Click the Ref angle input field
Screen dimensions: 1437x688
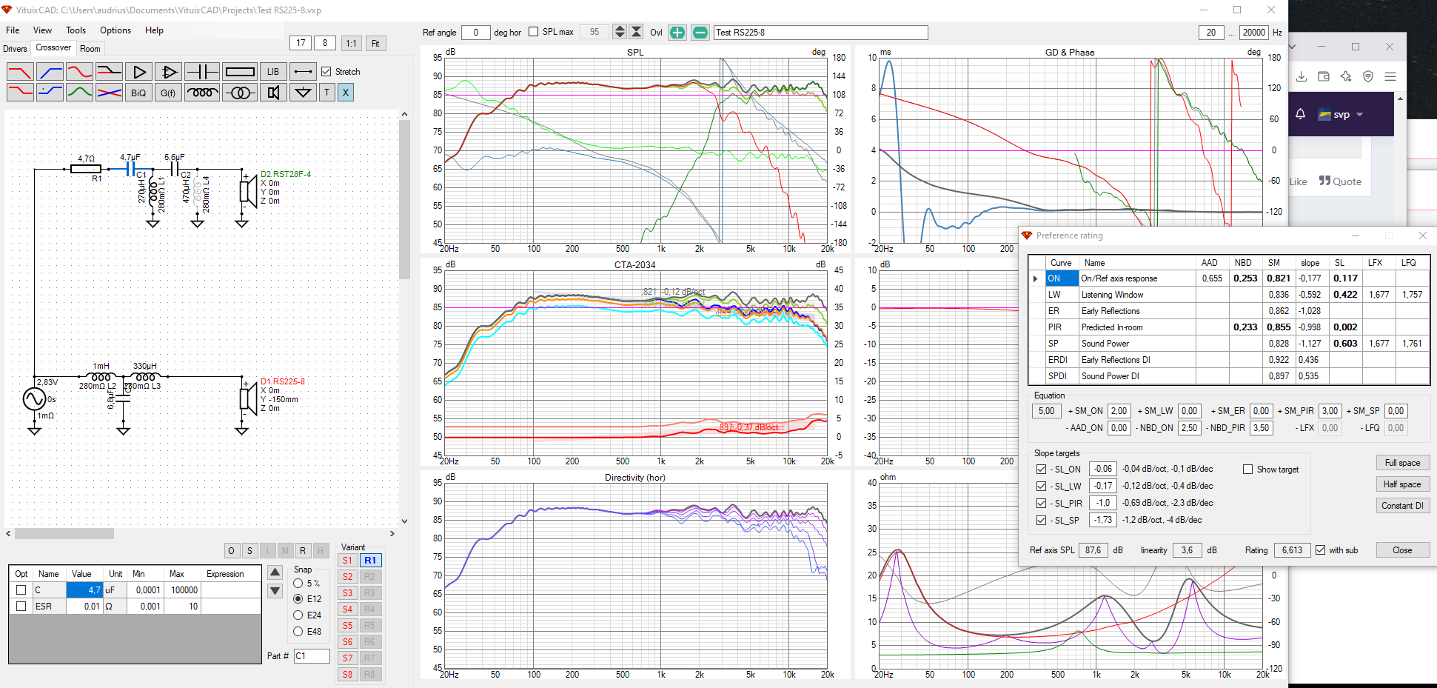pos(475,33)
